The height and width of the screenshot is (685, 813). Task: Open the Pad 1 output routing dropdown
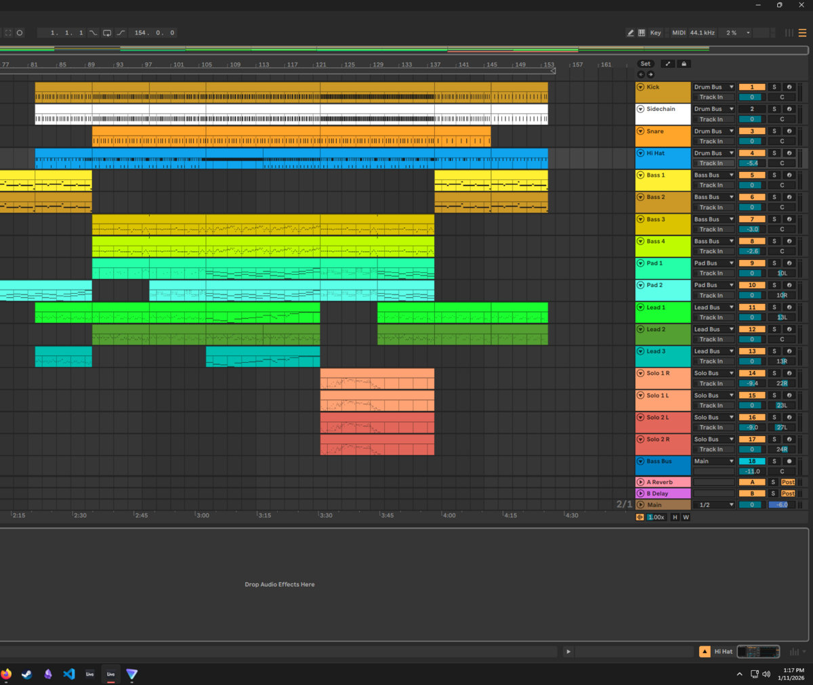tap(713, 263)
